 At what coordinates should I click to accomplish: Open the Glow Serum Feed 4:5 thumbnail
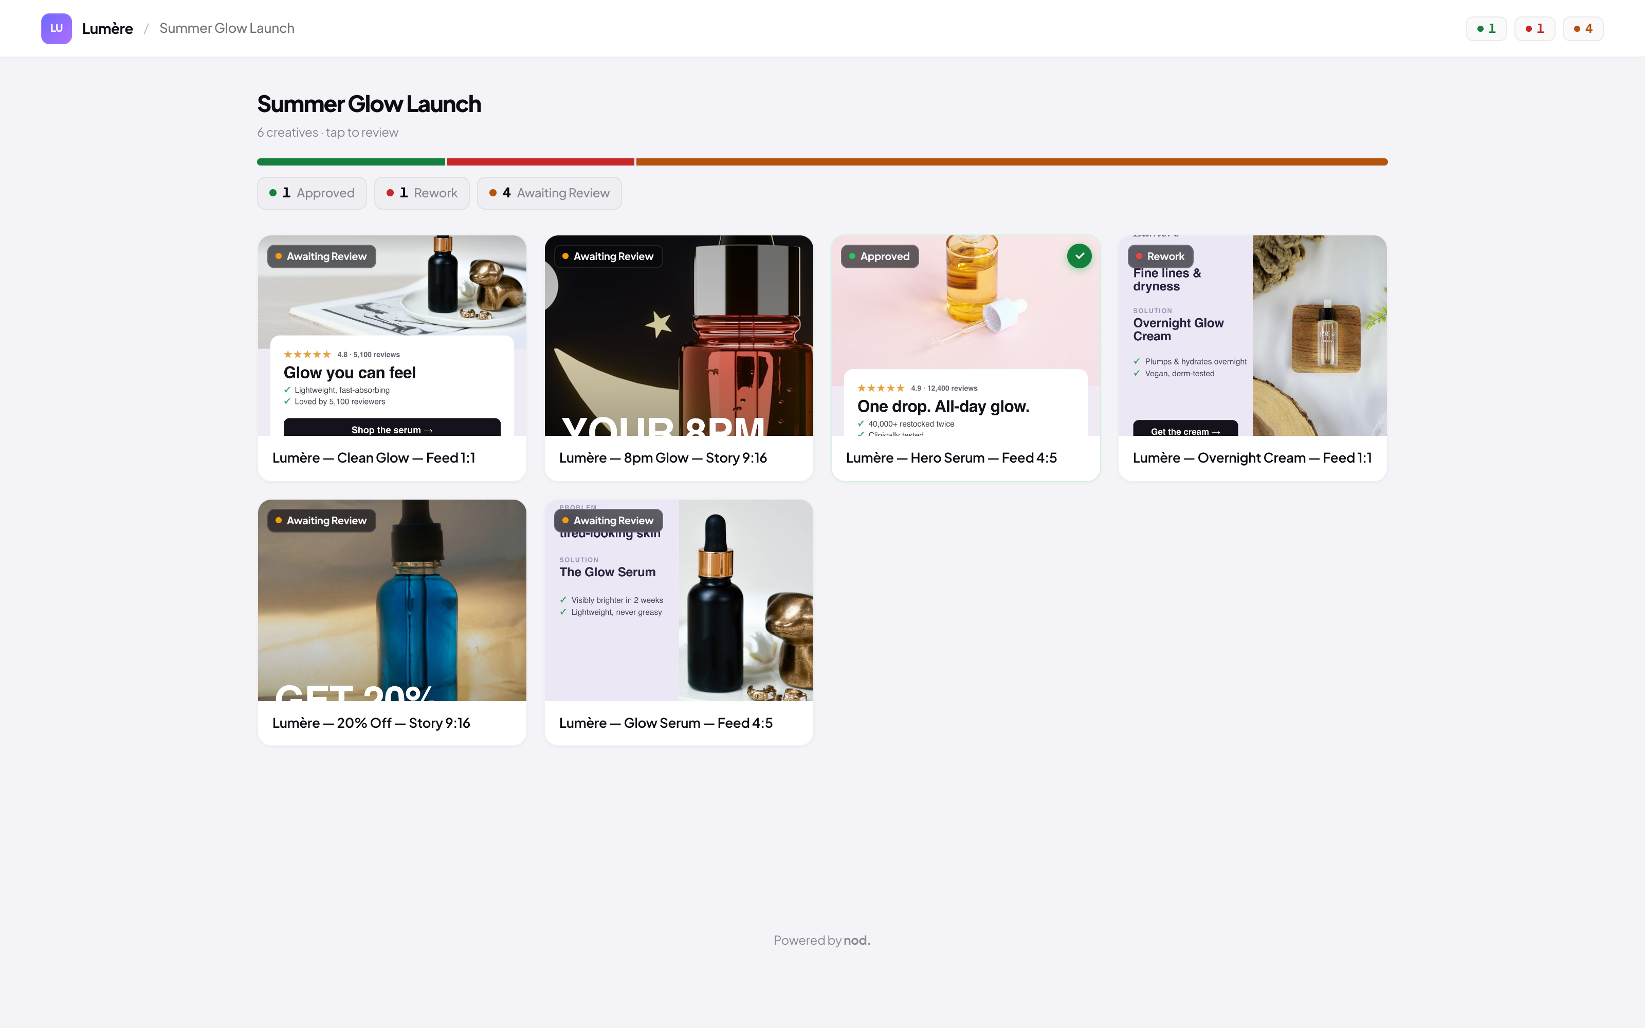tap(679, 600)
